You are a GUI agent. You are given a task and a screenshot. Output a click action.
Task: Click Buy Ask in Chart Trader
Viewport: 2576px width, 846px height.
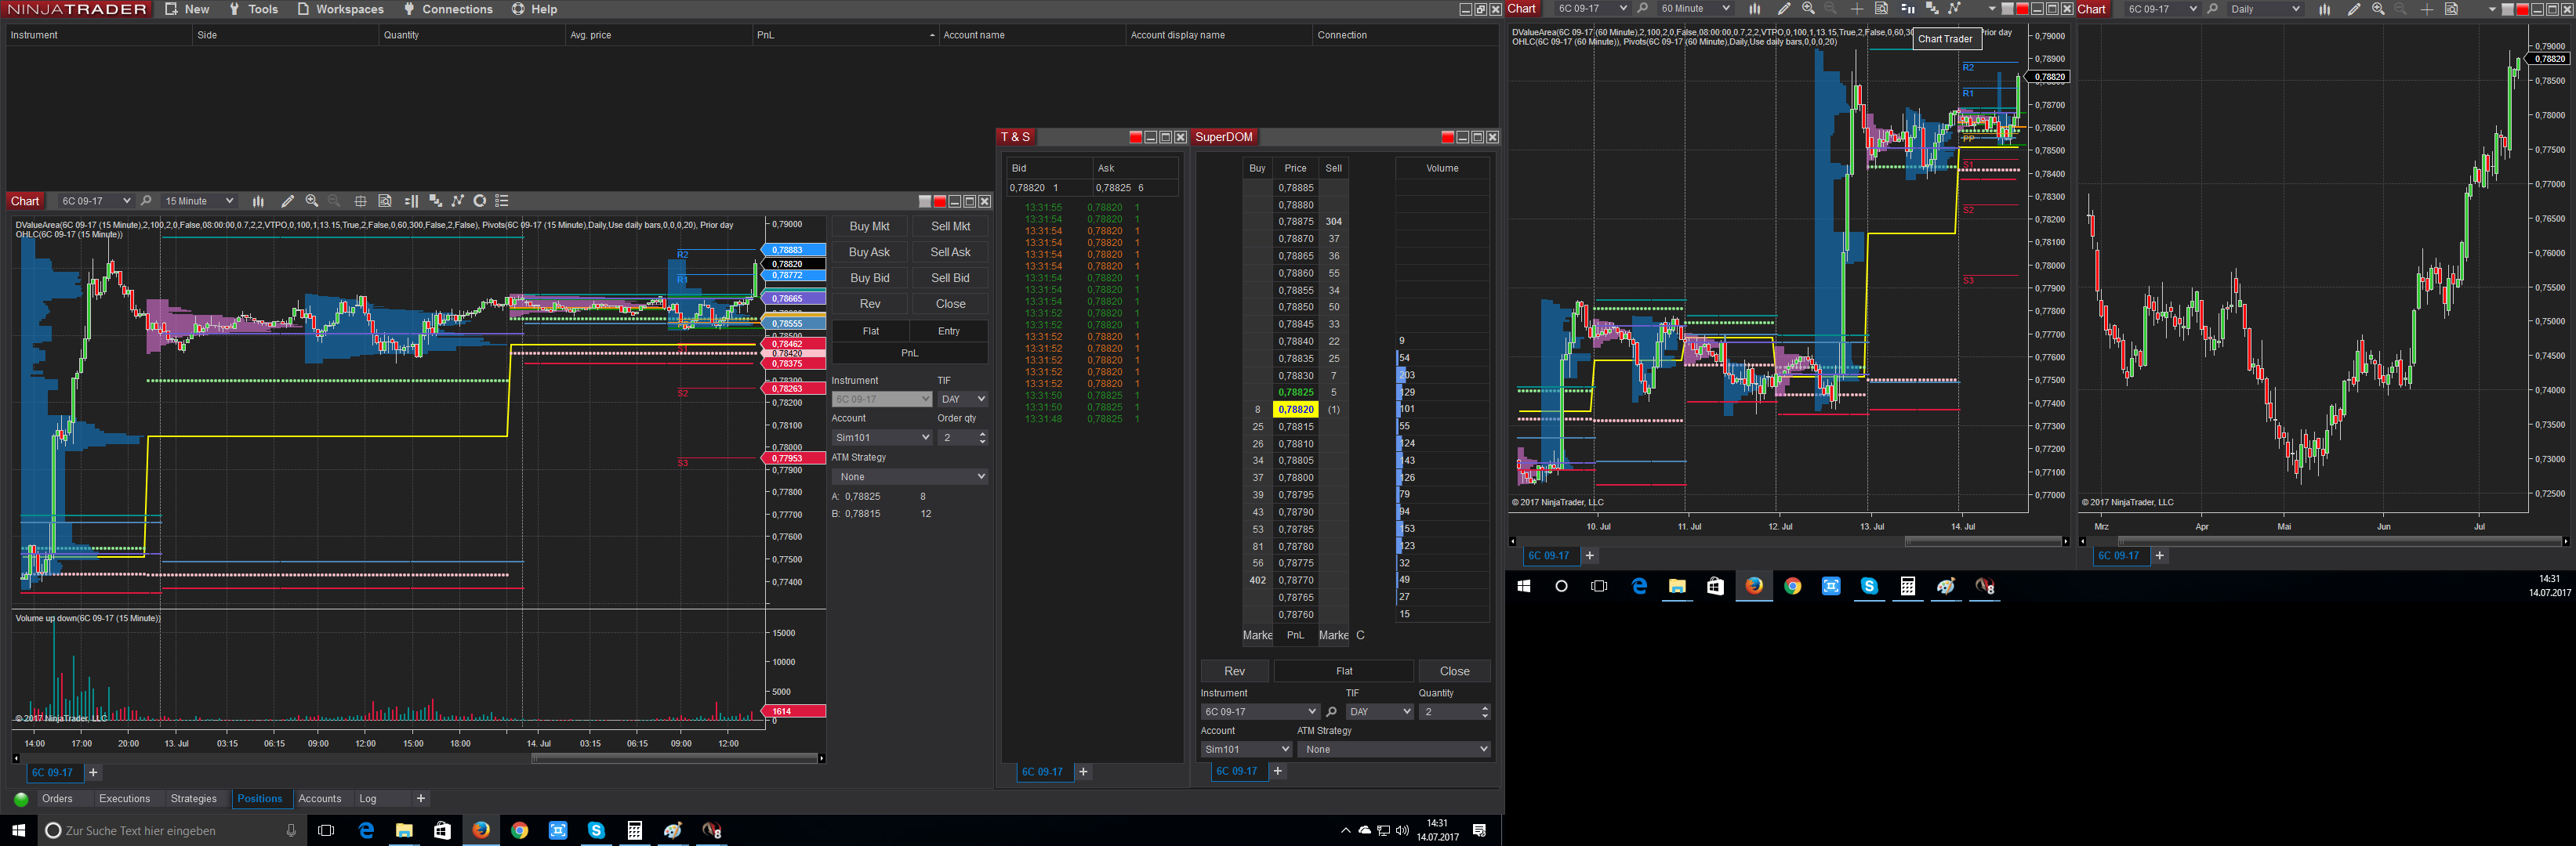(869, 253)
